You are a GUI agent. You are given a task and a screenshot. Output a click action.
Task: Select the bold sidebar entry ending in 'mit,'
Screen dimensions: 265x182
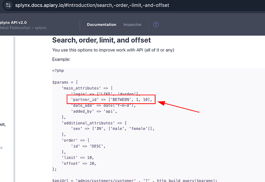coord(5,124)
